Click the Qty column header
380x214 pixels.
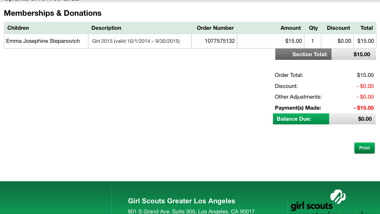point(313,28)
